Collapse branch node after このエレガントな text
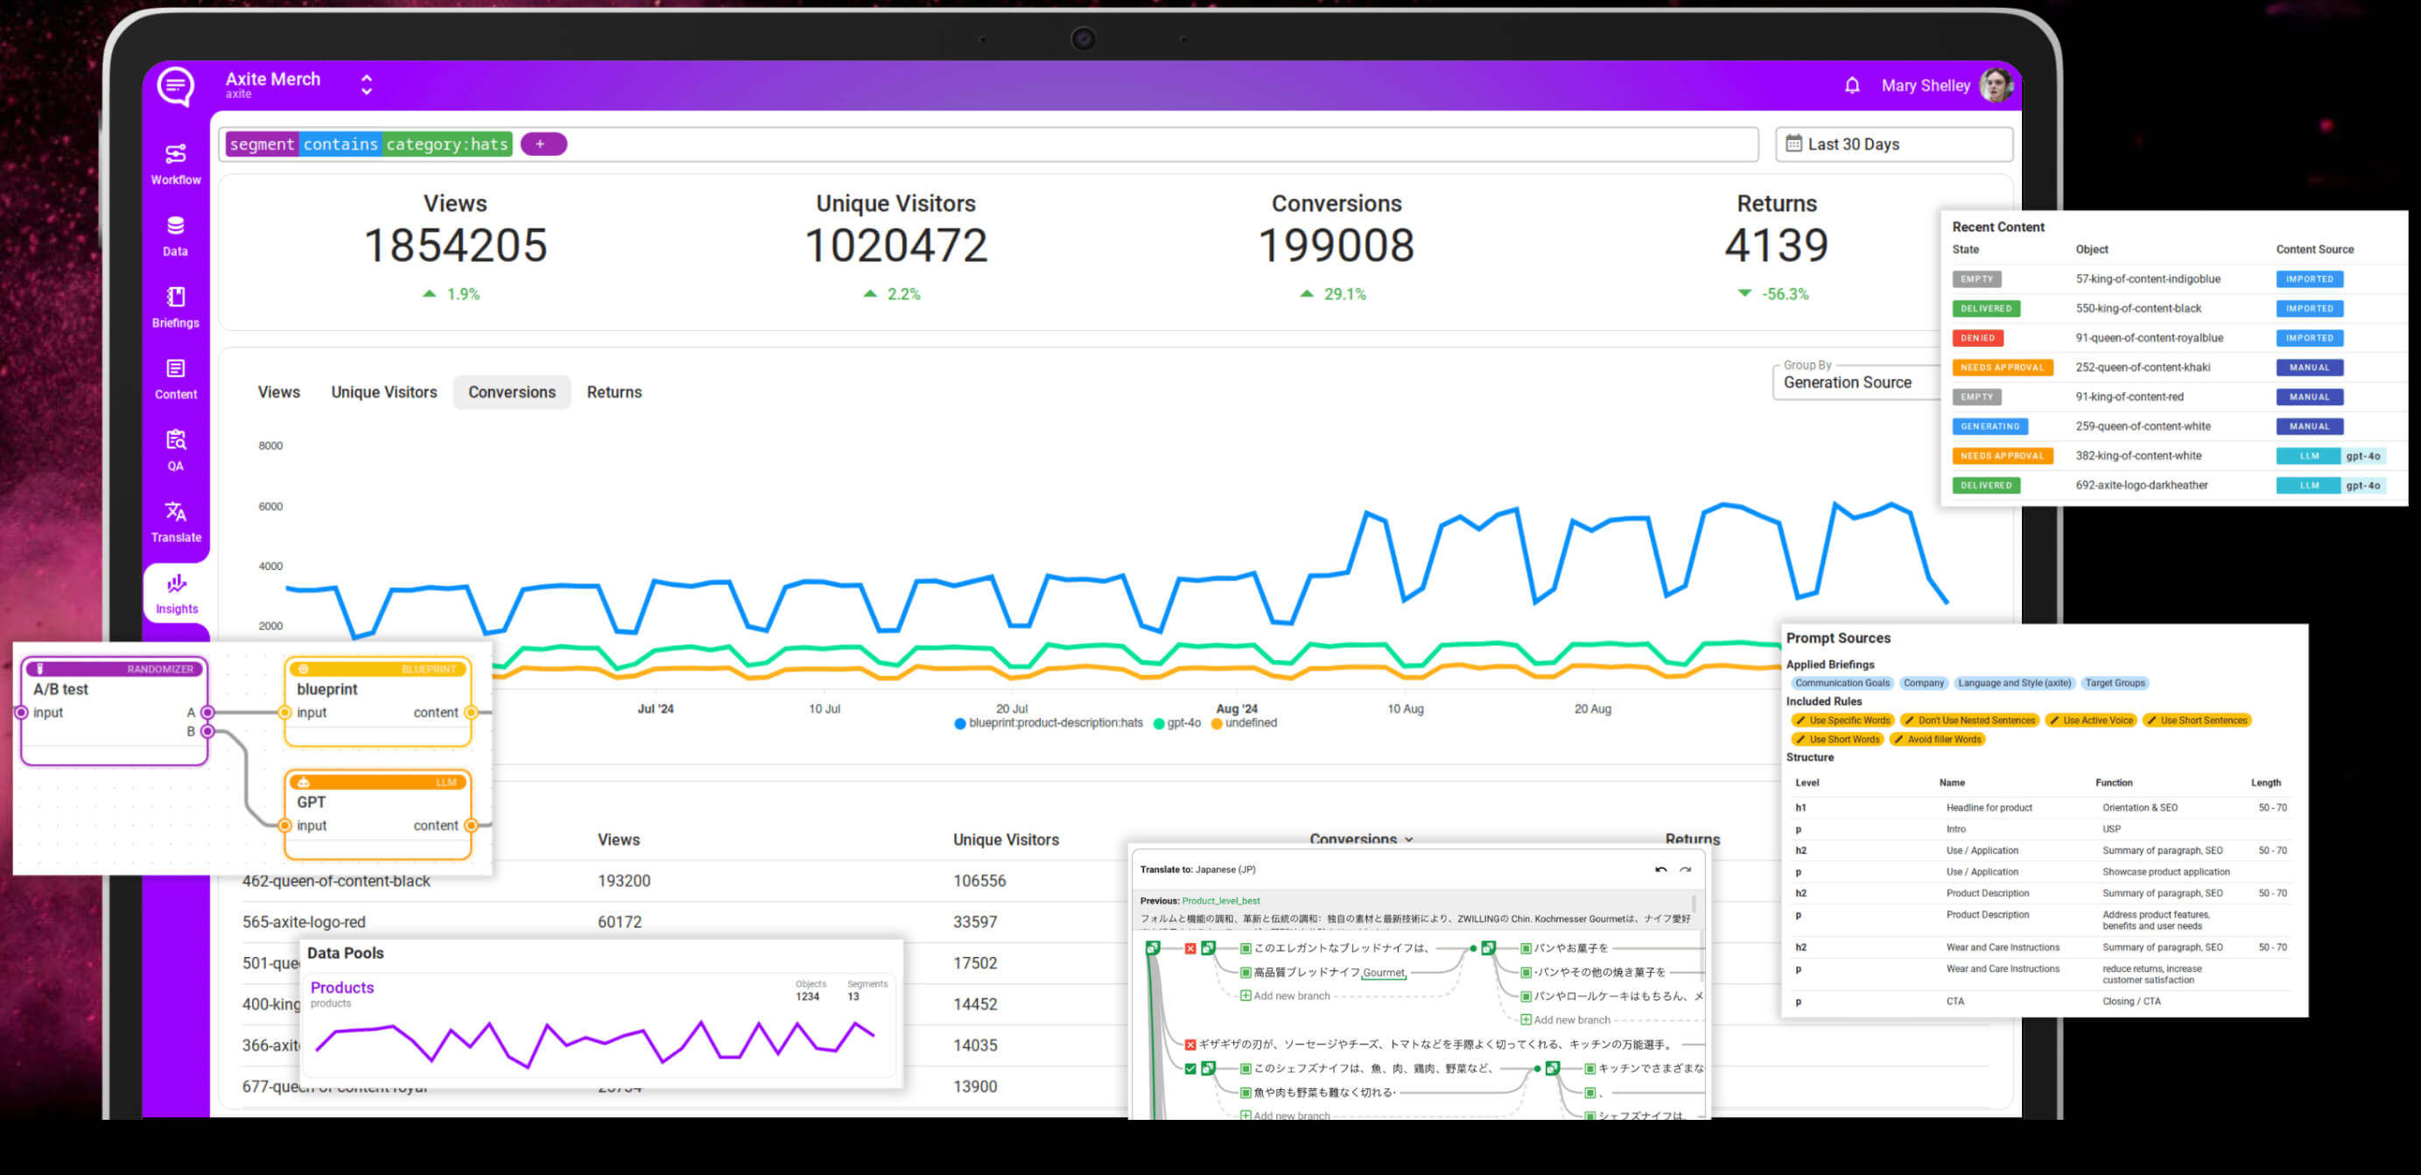The image size is (2421, 1175). [1488, 948]
